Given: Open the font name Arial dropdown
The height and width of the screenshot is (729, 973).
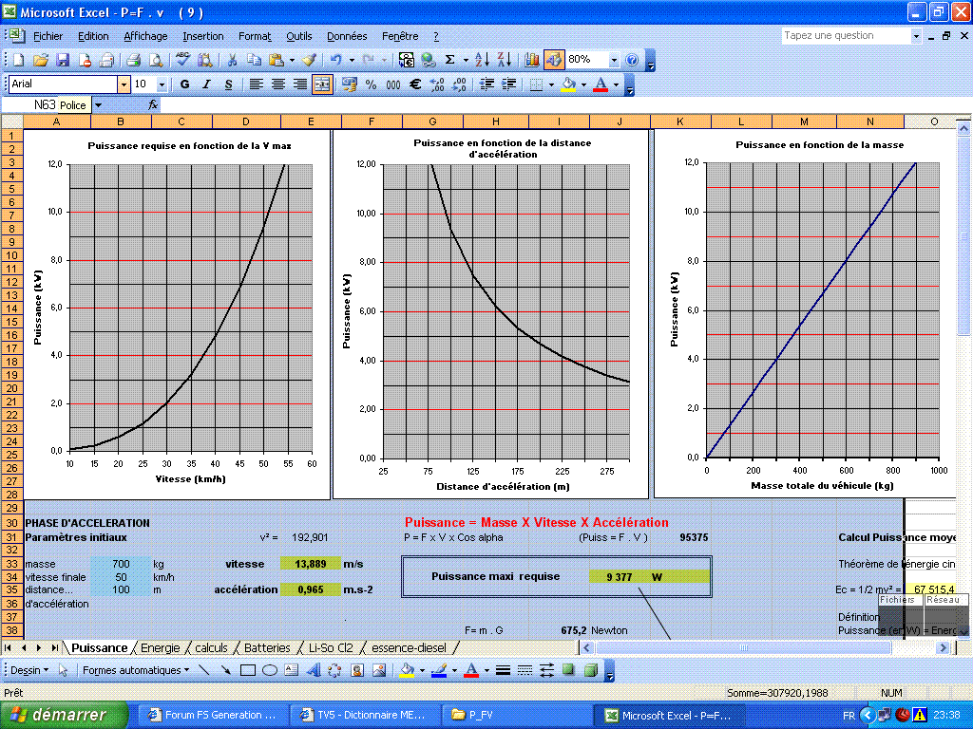Looking at the screenshot, I should (124, 84).
